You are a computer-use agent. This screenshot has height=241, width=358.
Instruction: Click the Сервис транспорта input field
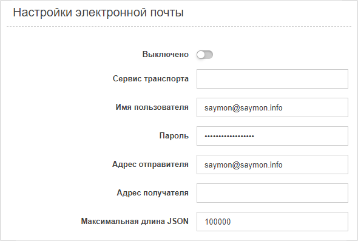[x=272, y=79]
